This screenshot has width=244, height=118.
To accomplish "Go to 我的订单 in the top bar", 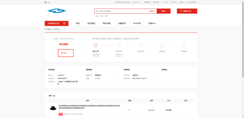I will tap(156, 2).
